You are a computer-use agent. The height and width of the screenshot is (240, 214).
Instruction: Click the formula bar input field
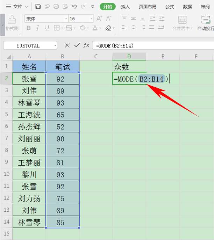pos(153,45)
